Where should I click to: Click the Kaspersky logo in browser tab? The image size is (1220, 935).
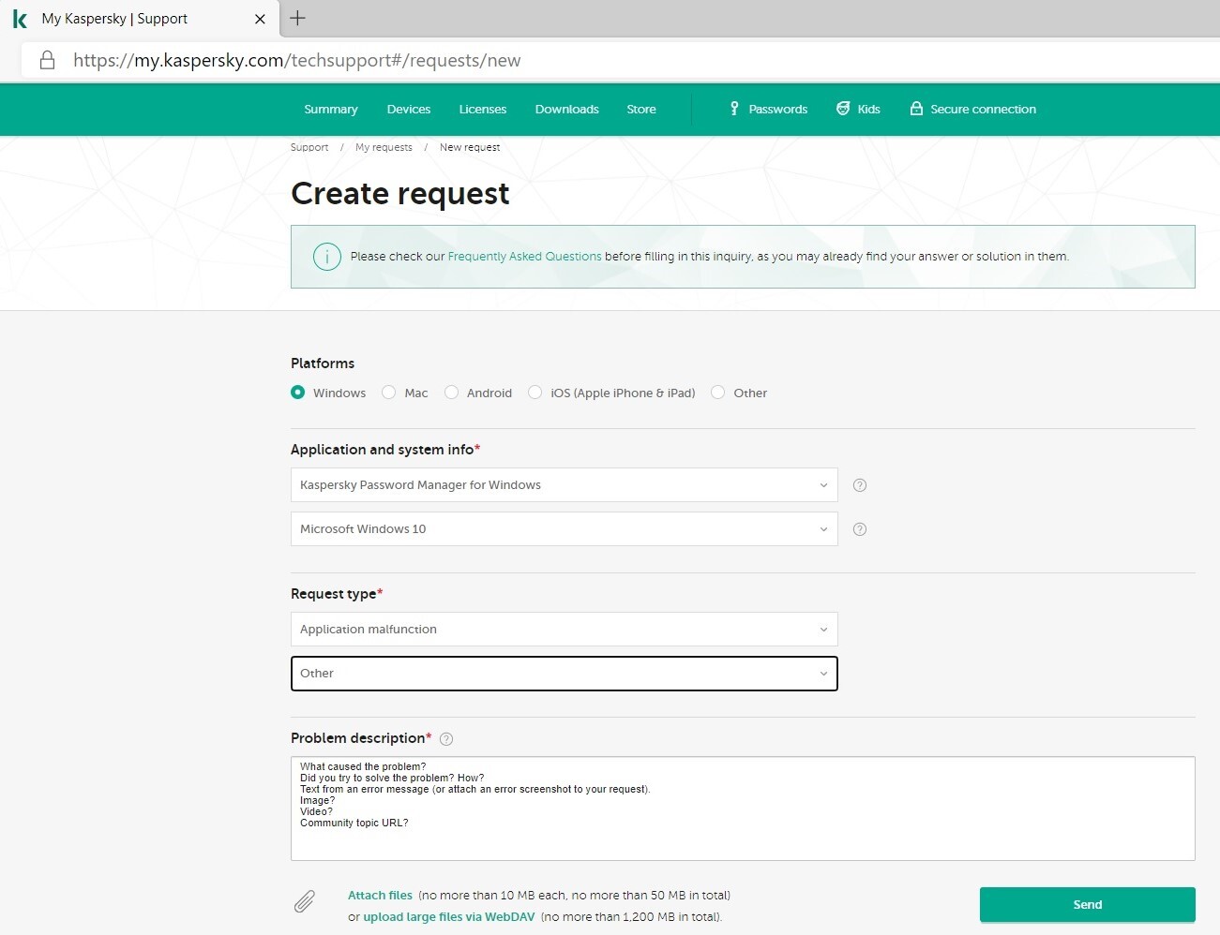20,19
